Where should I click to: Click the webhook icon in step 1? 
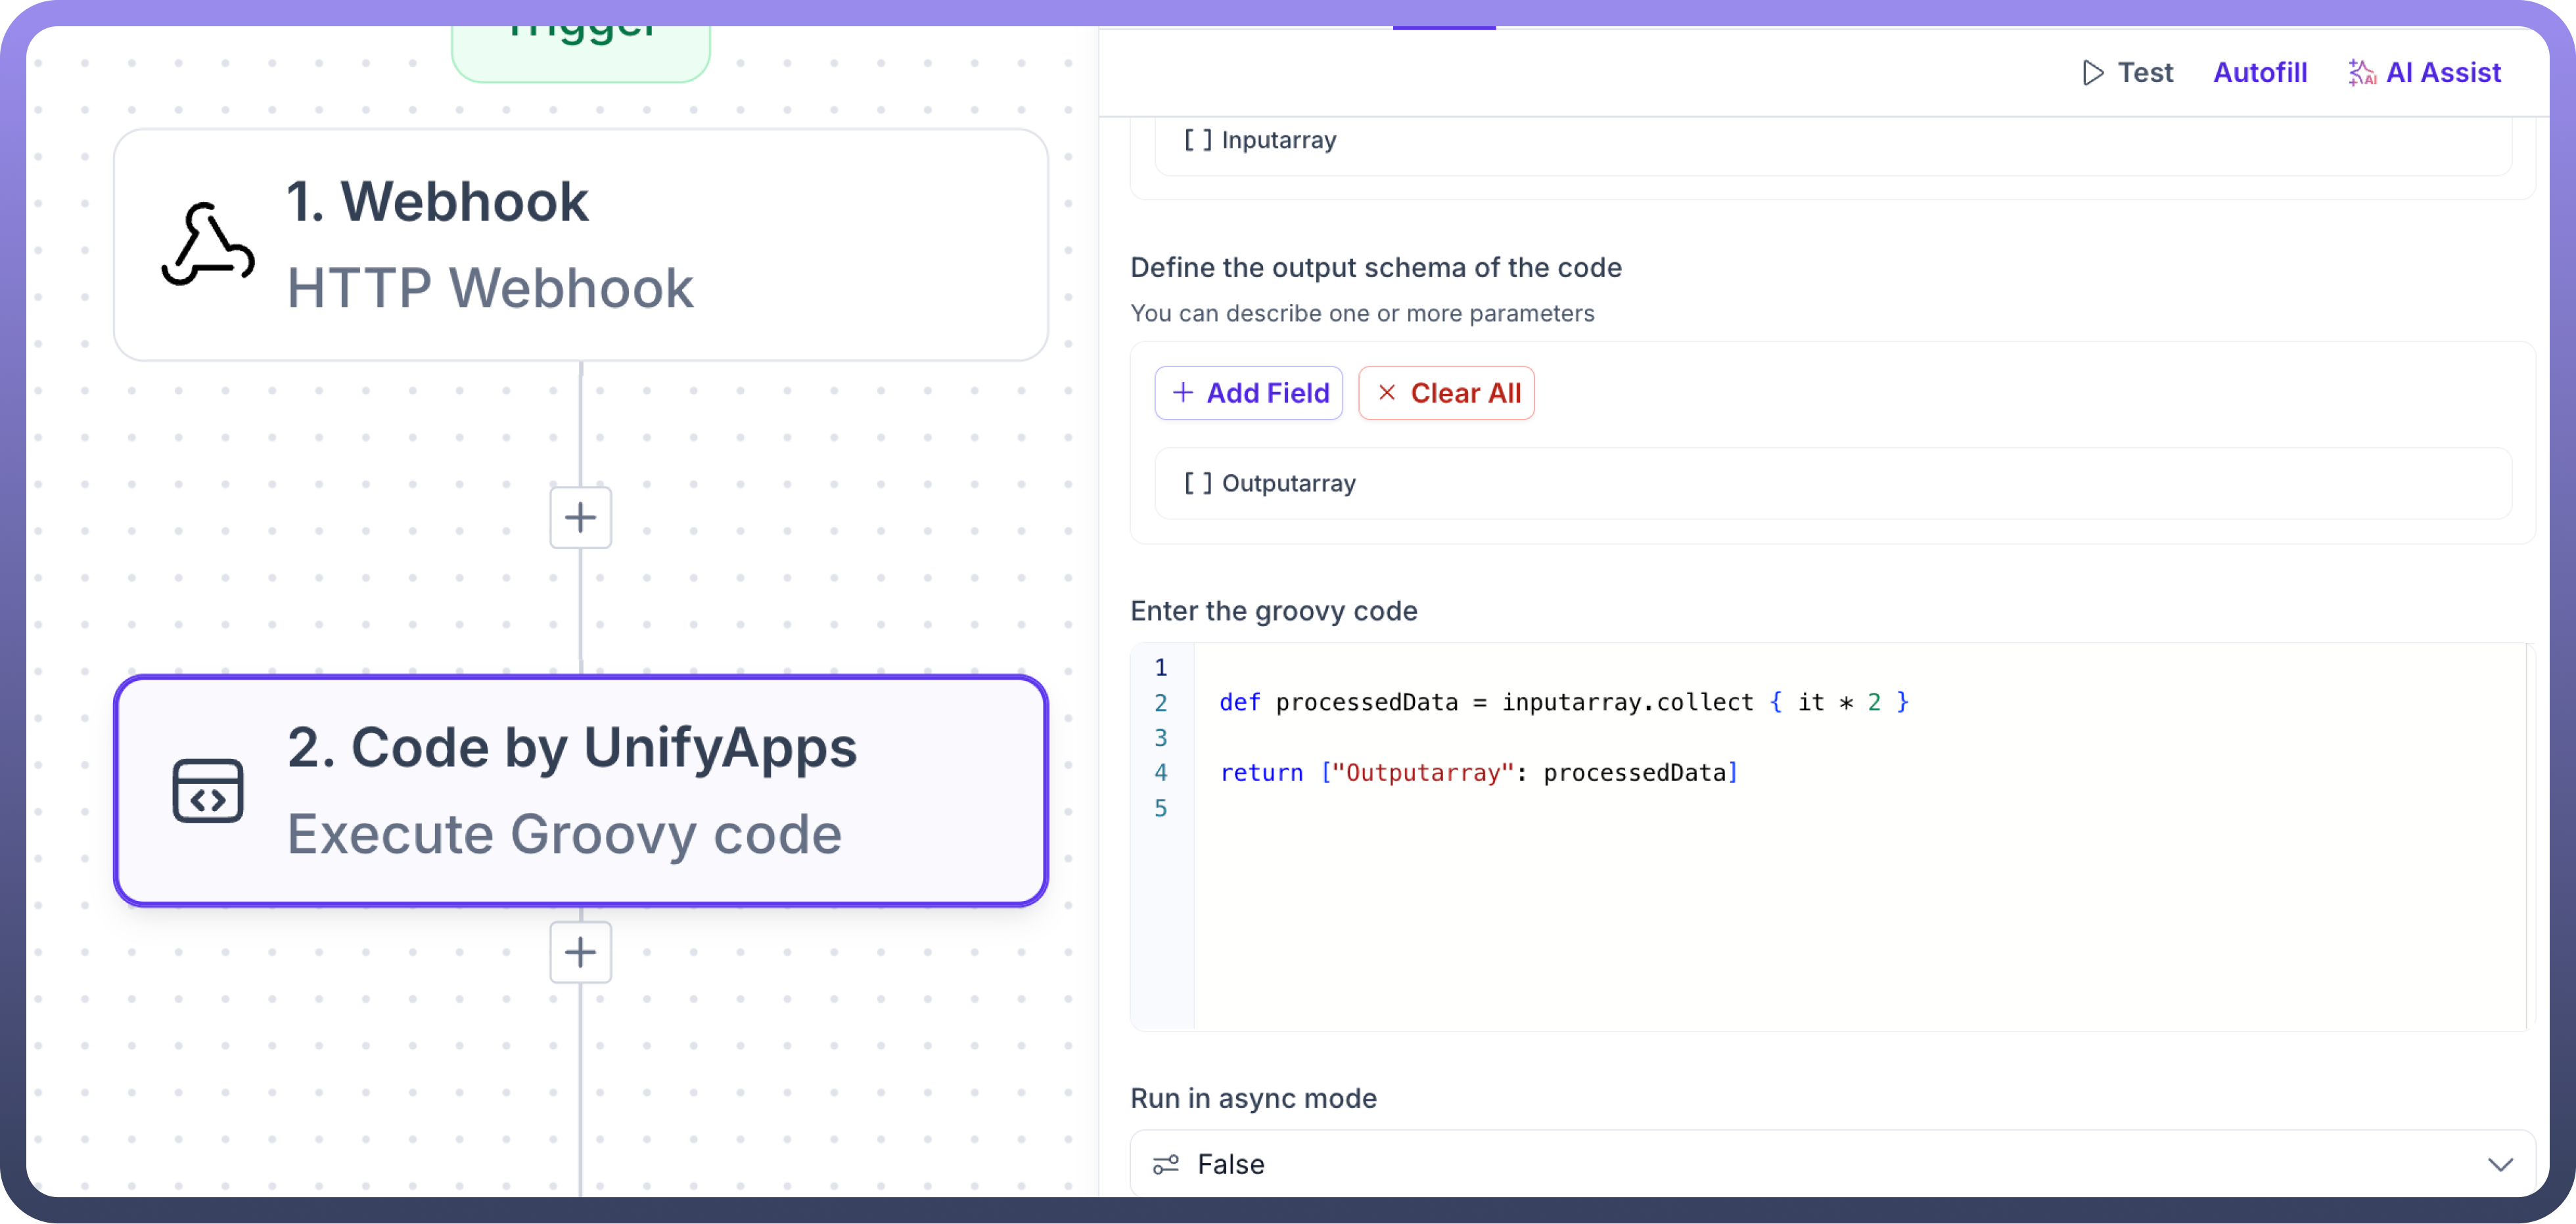tap(208, 245)
